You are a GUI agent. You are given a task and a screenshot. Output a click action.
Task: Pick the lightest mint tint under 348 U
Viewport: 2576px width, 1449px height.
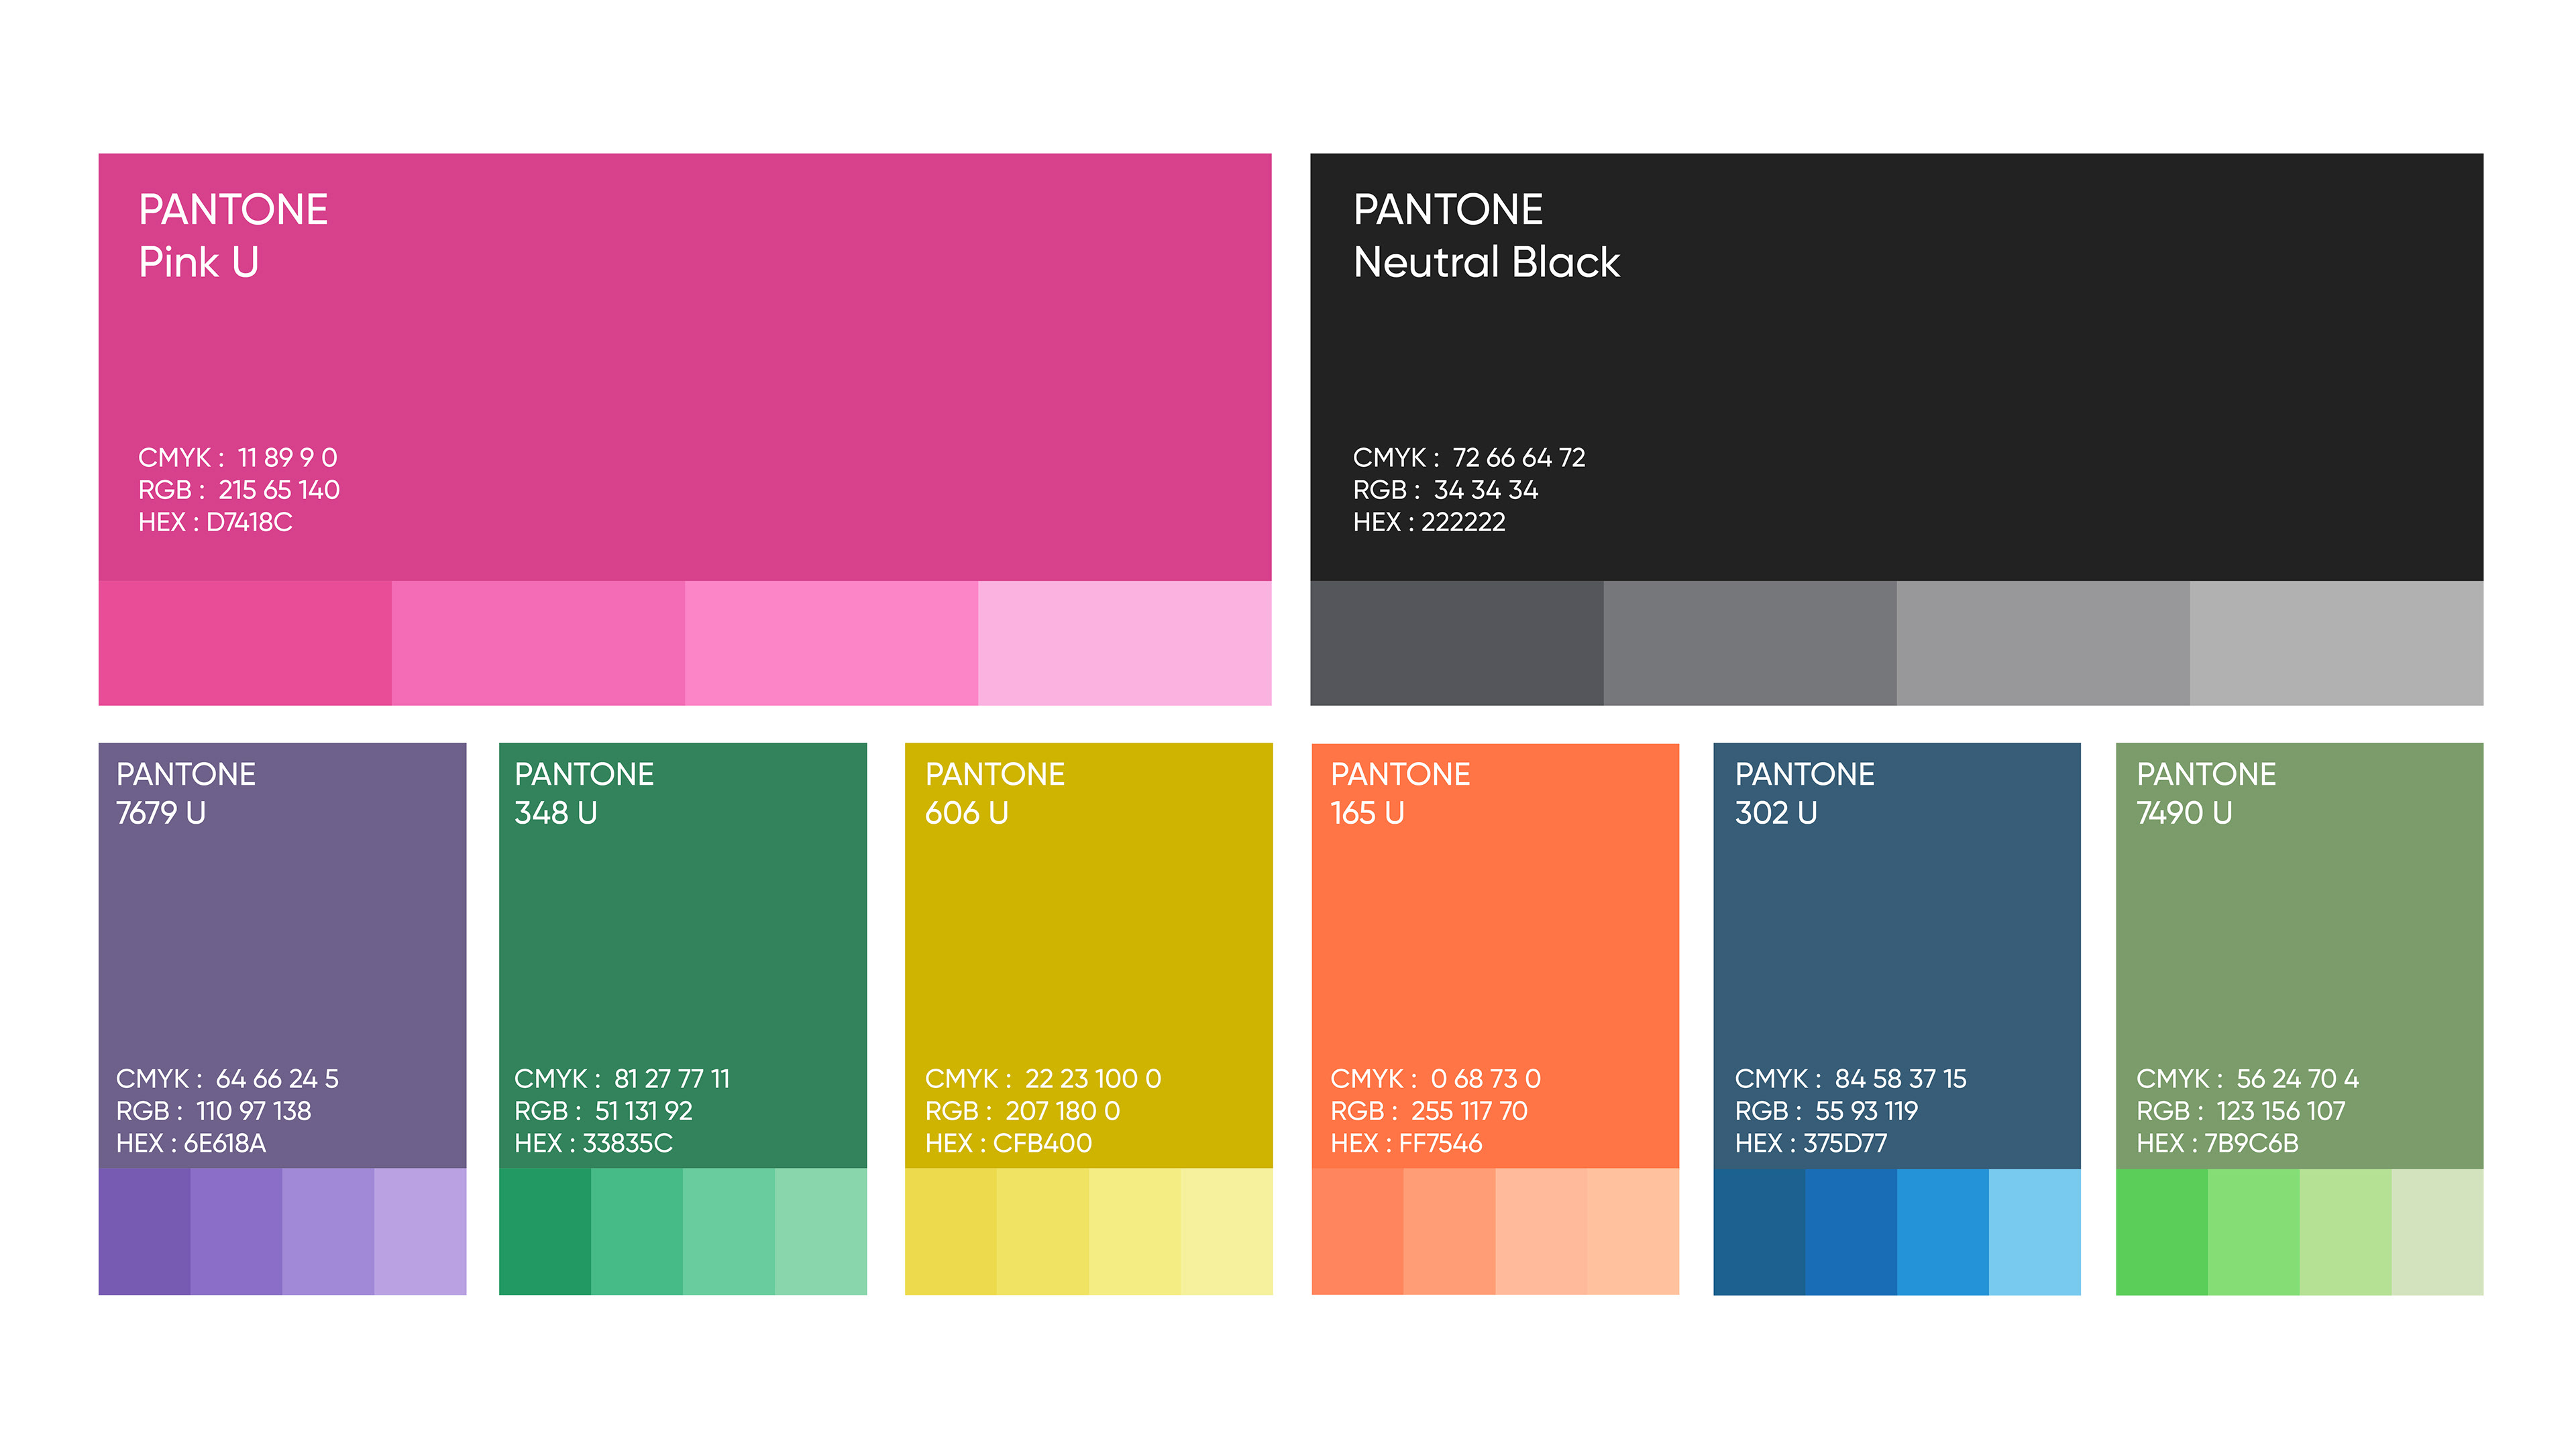click(821, 1231)
